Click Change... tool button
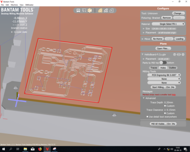Screen dimensions: 190x152 pos(178,13)
